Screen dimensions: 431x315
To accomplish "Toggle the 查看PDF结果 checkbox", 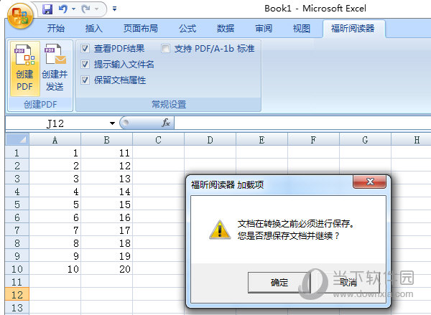I will tap(85, 49).
